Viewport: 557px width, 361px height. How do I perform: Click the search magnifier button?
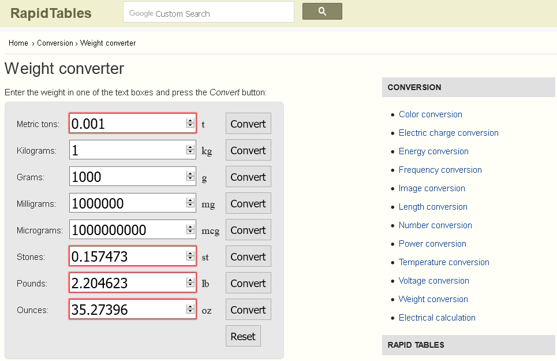[322, 12]
